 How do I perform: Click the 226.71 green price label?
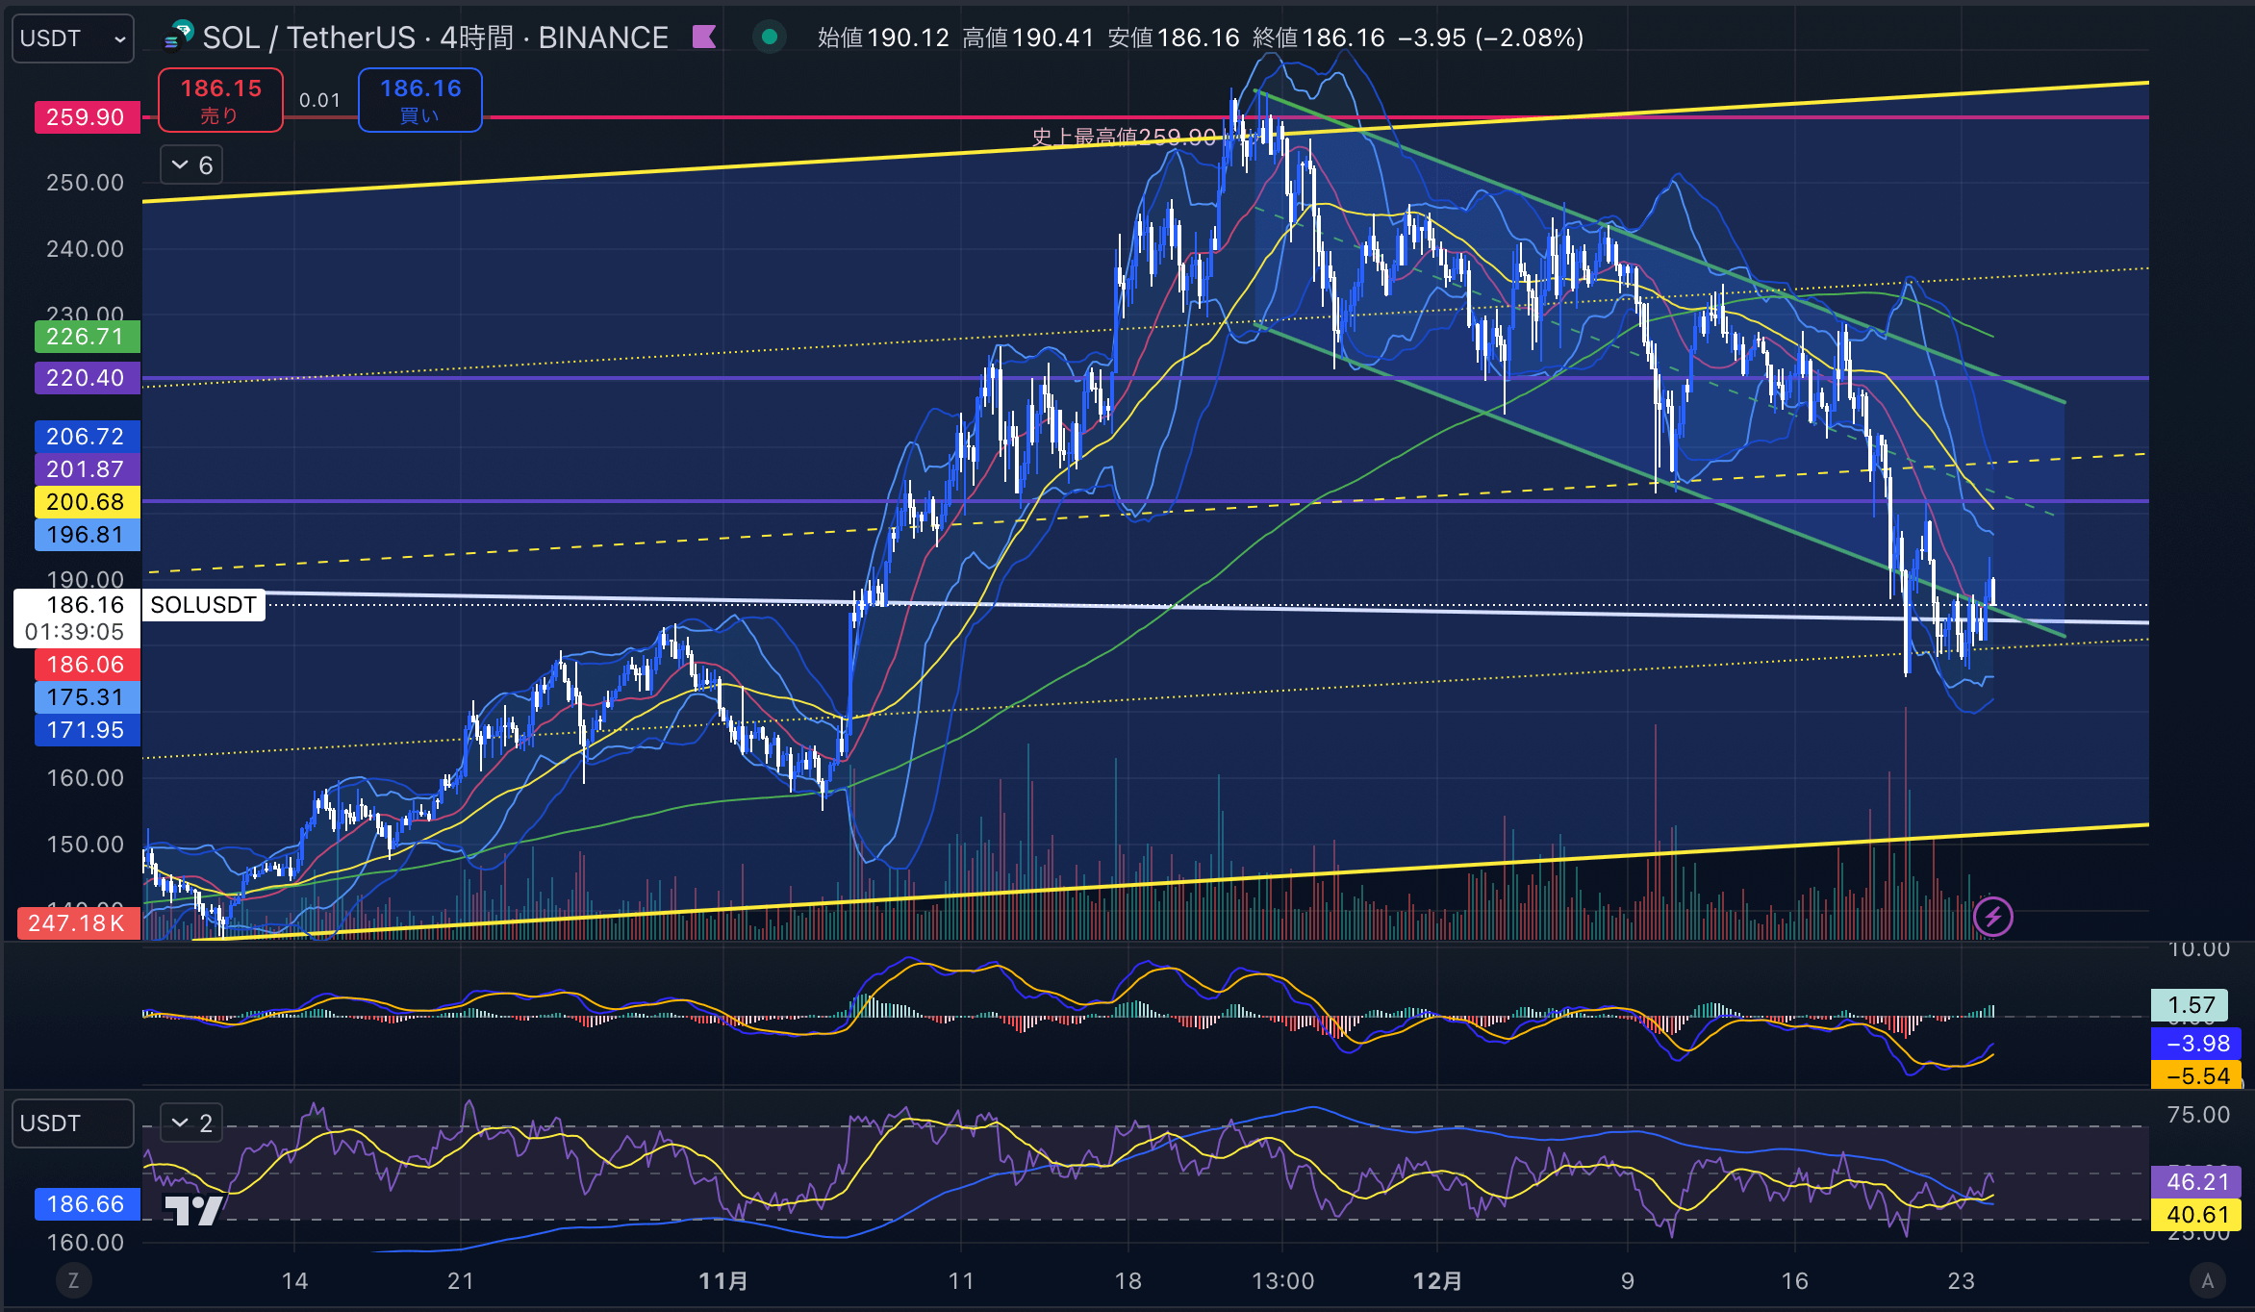[x=87, y=337]
